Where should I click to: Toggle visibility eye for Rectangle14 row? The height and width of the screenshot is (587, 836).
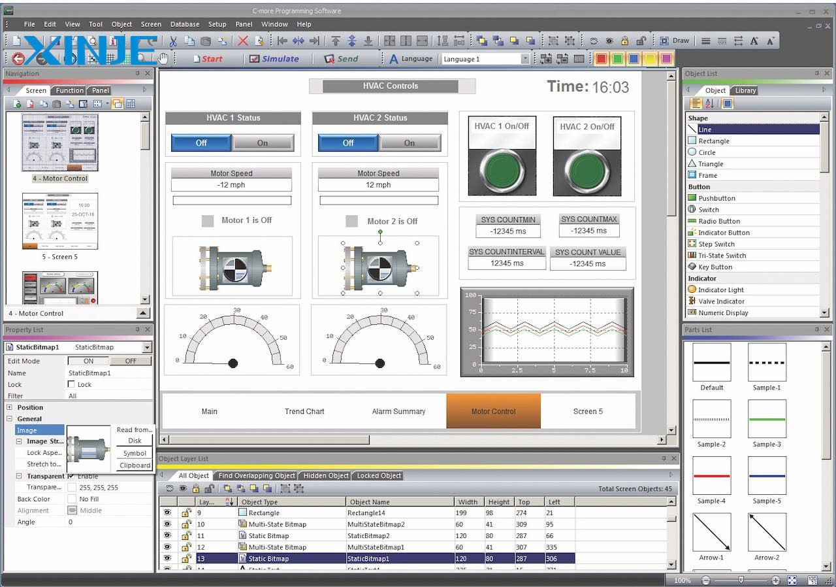point(168,512)
